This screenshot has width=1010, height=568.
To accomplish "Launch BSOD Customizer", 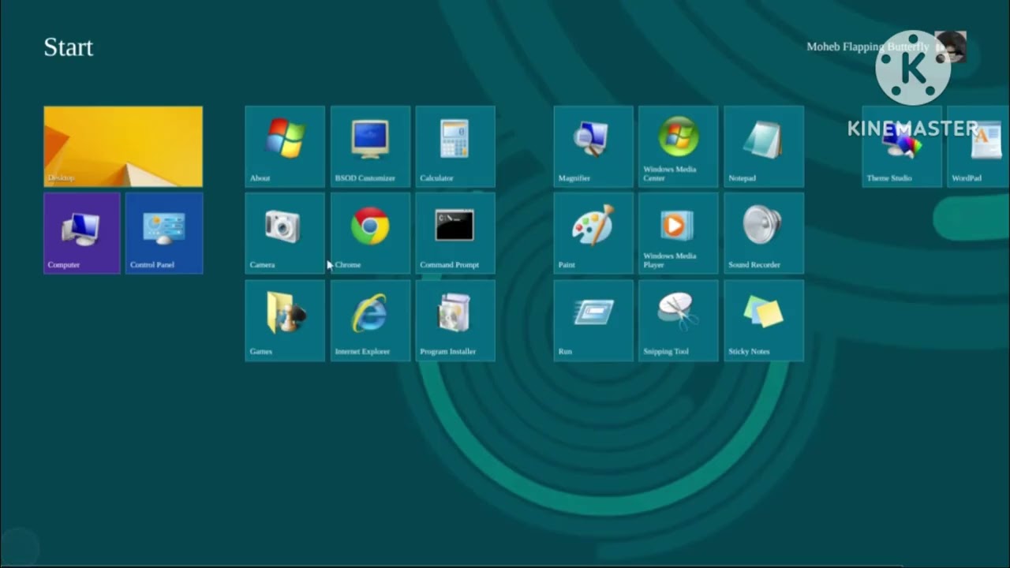I will [370, 147].
